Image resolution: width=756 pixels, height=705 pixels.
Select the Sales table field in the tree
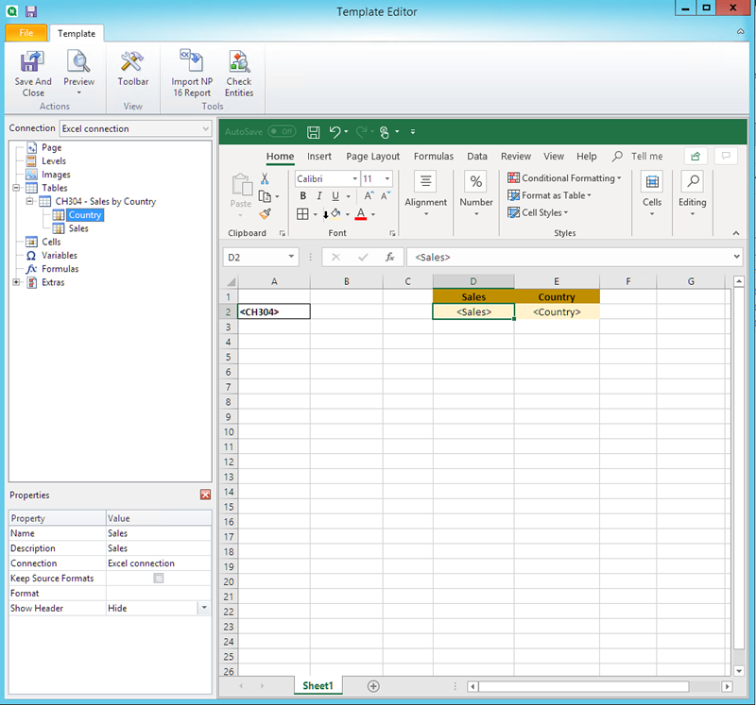coord(79,227)
